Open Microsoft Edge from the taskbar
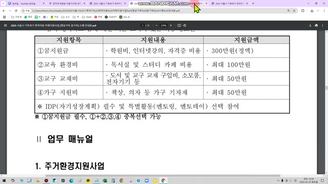This screenshot has height=184, width=328. click(71, 180)
